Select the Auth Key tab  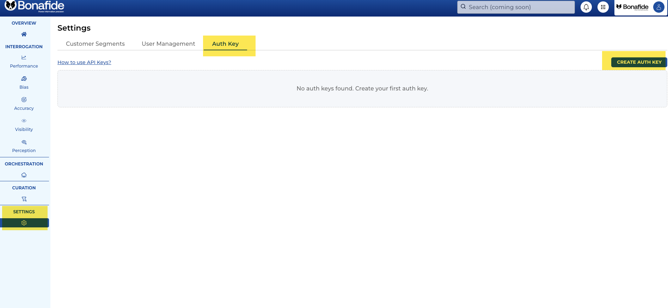pos(225,44)
